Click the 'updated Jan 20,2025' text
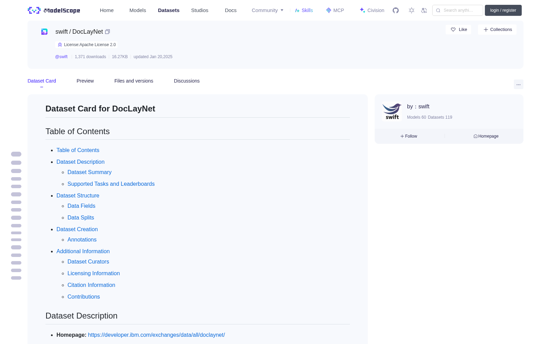 point(153,57)
